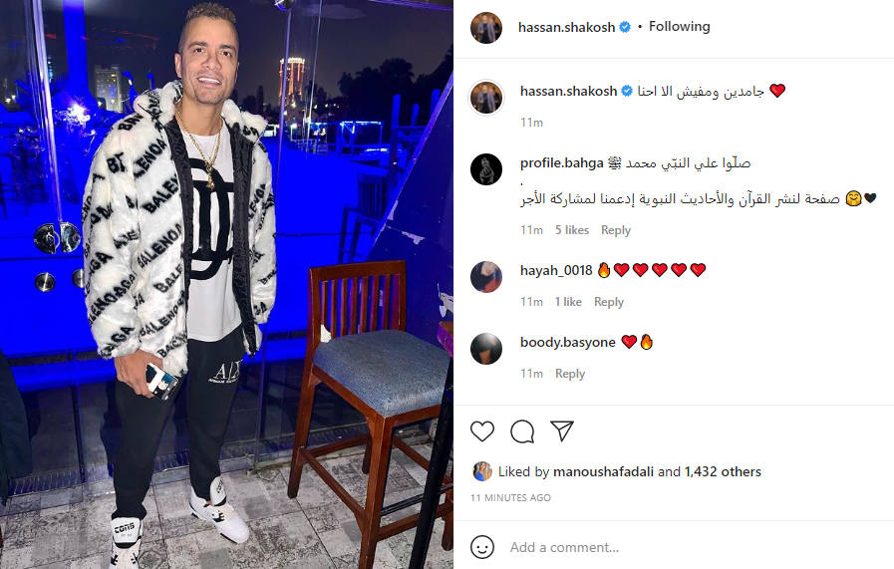
Task: Reply to boody.basyone comment
Action: (570, 374)
